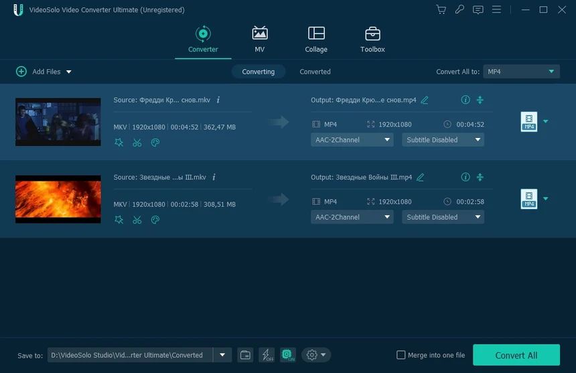
Task: Open the feedback message icon
Action: coord(478,10)
